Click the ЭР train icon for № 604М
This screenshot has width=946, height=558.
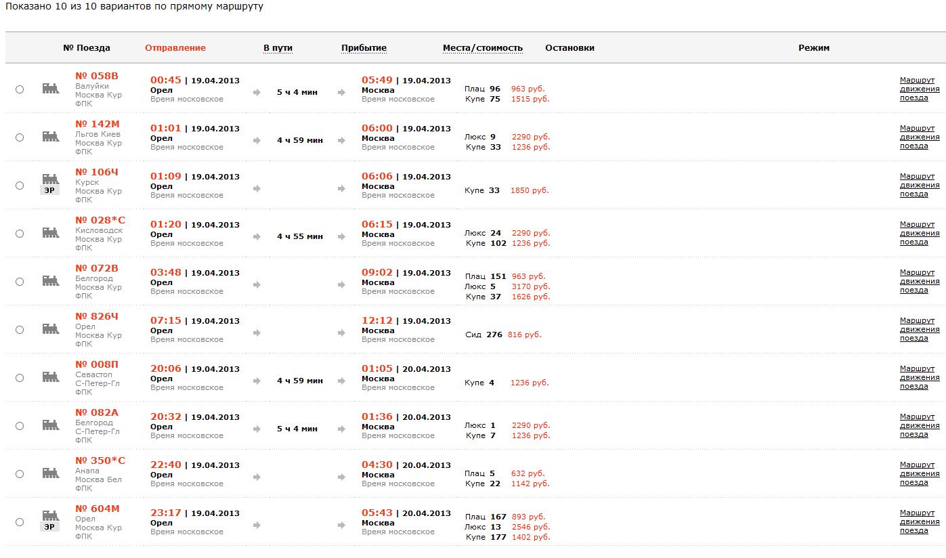click(x=50, y=520)
